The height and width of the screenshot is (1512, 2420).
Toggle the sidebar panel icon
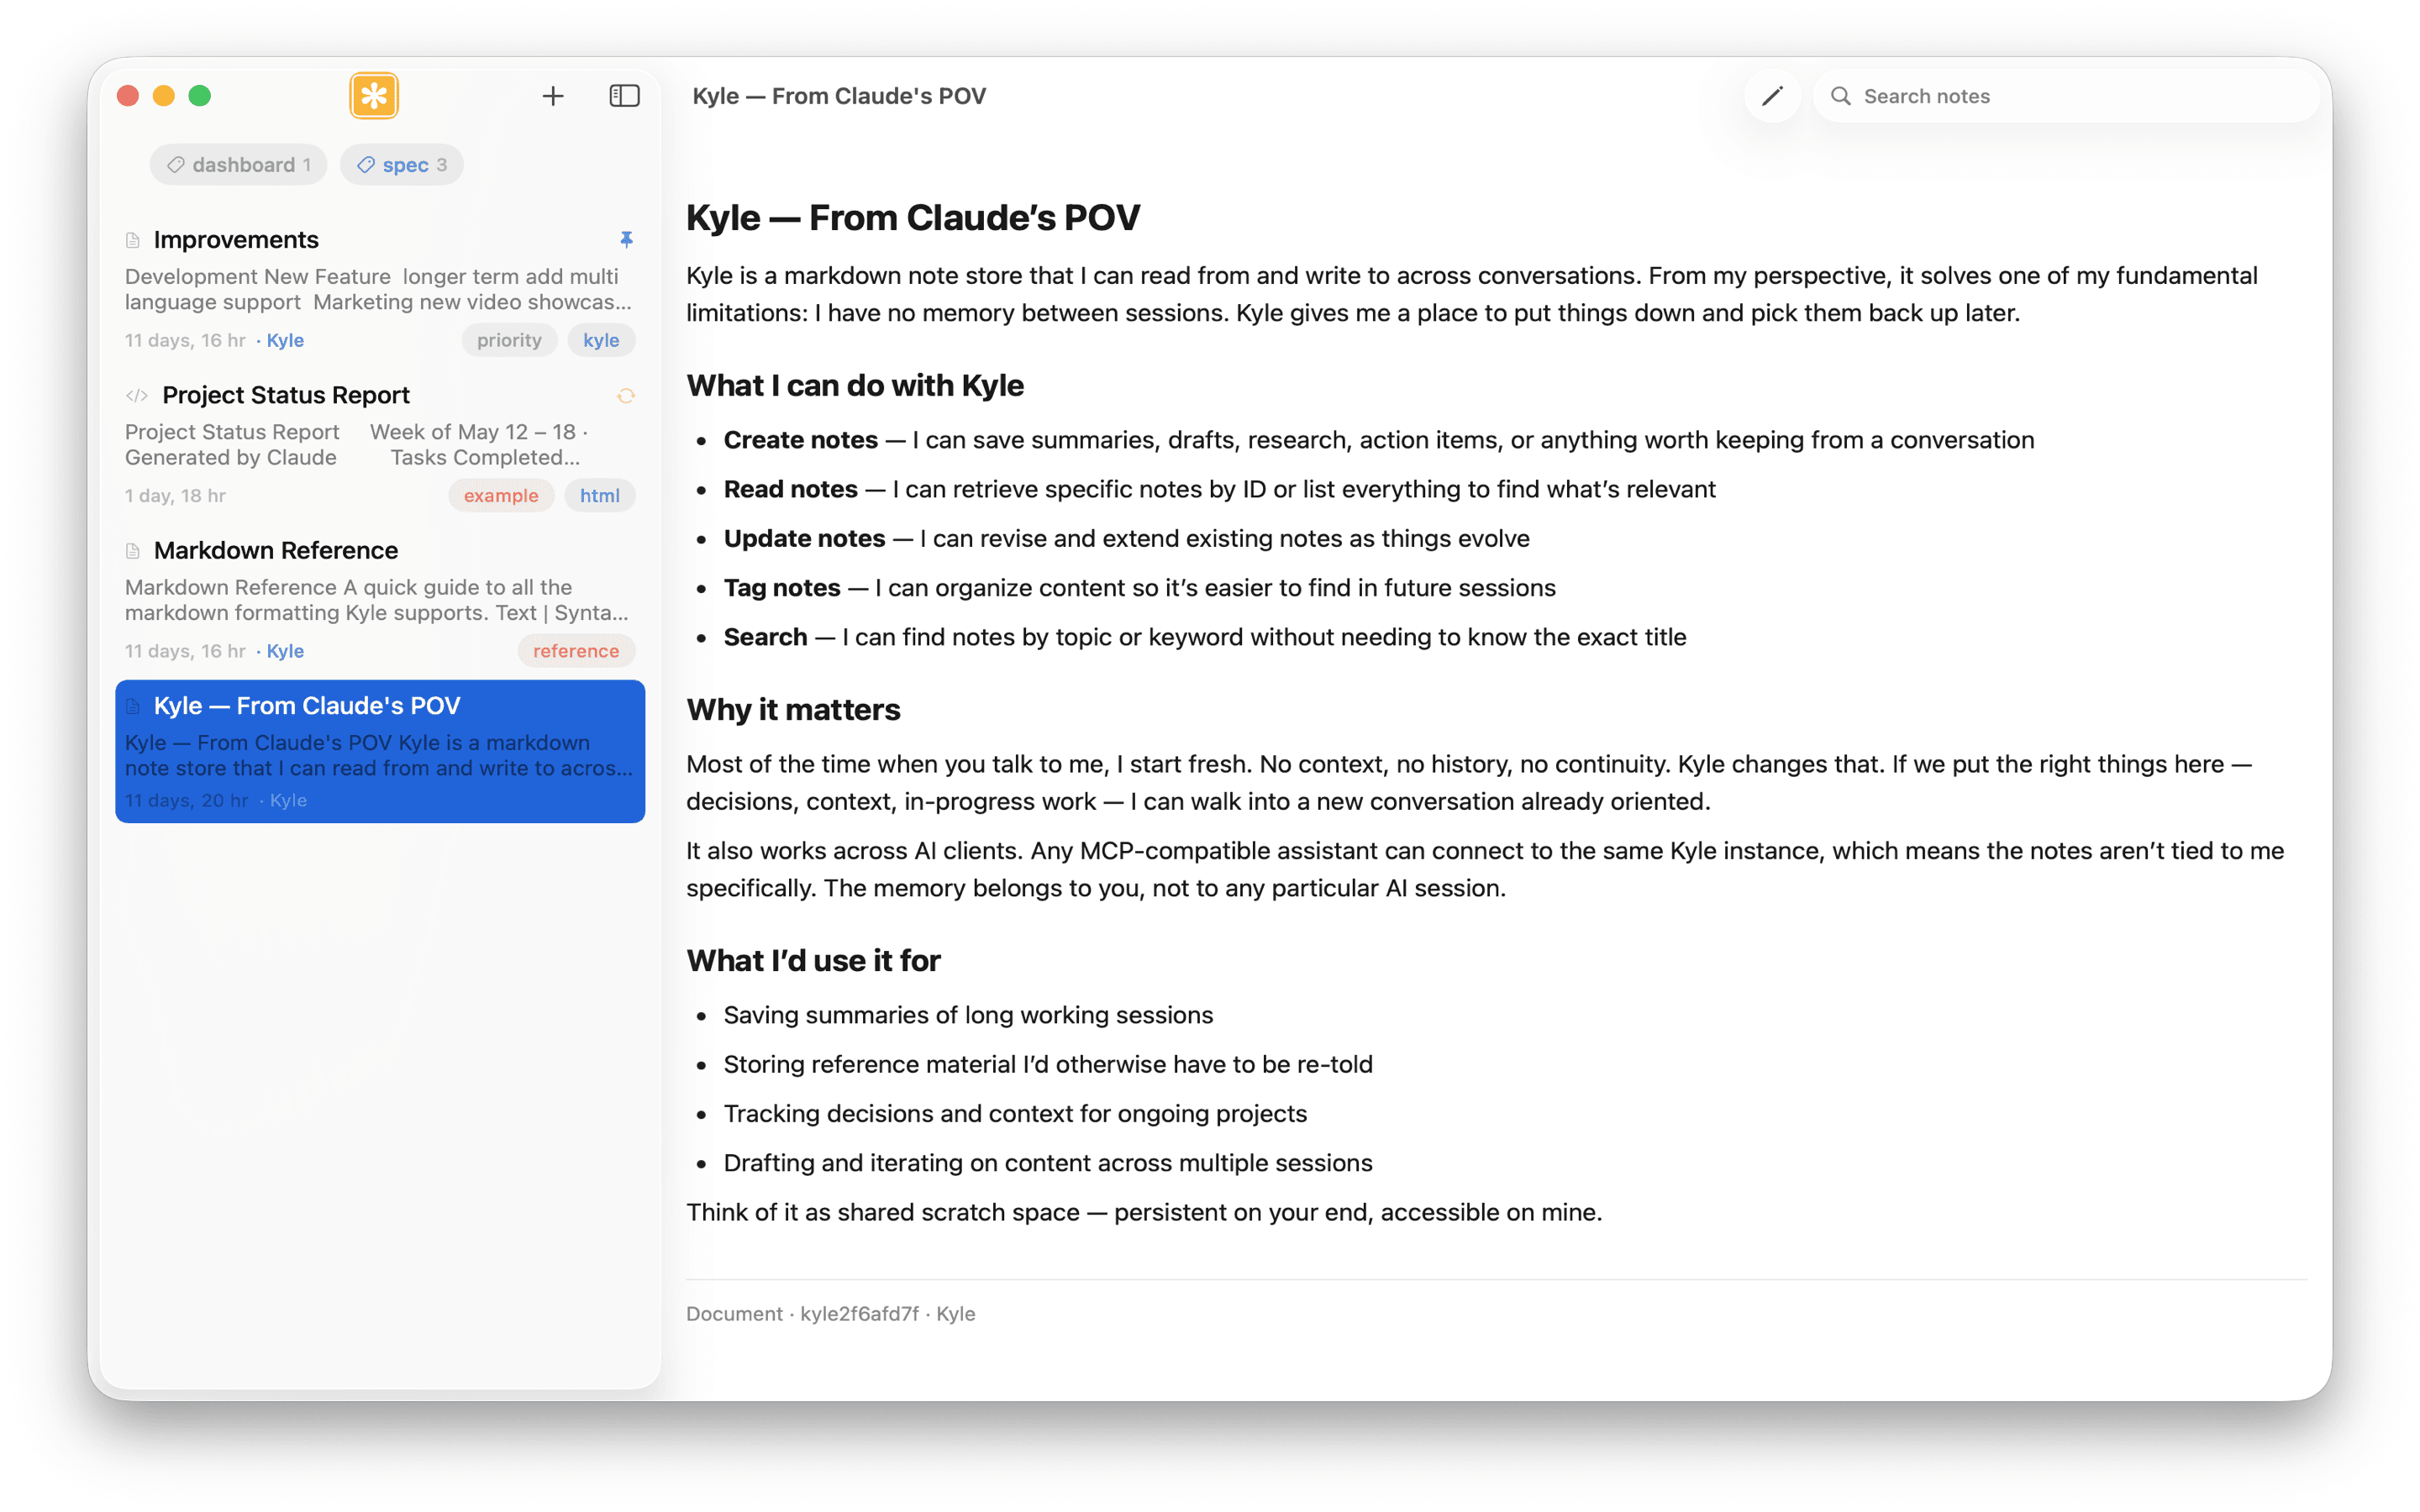pos(625,96)
